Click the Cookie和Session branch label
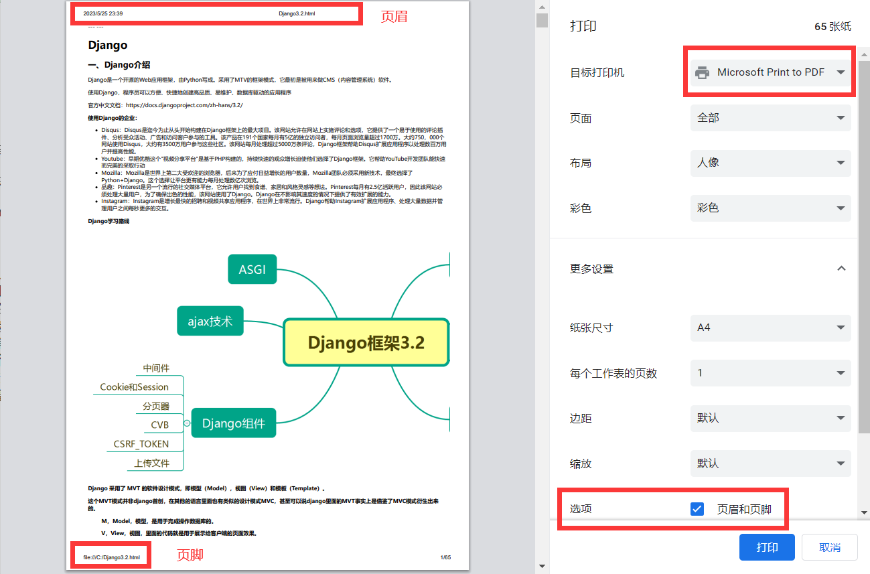 click(x=134, y=386)
